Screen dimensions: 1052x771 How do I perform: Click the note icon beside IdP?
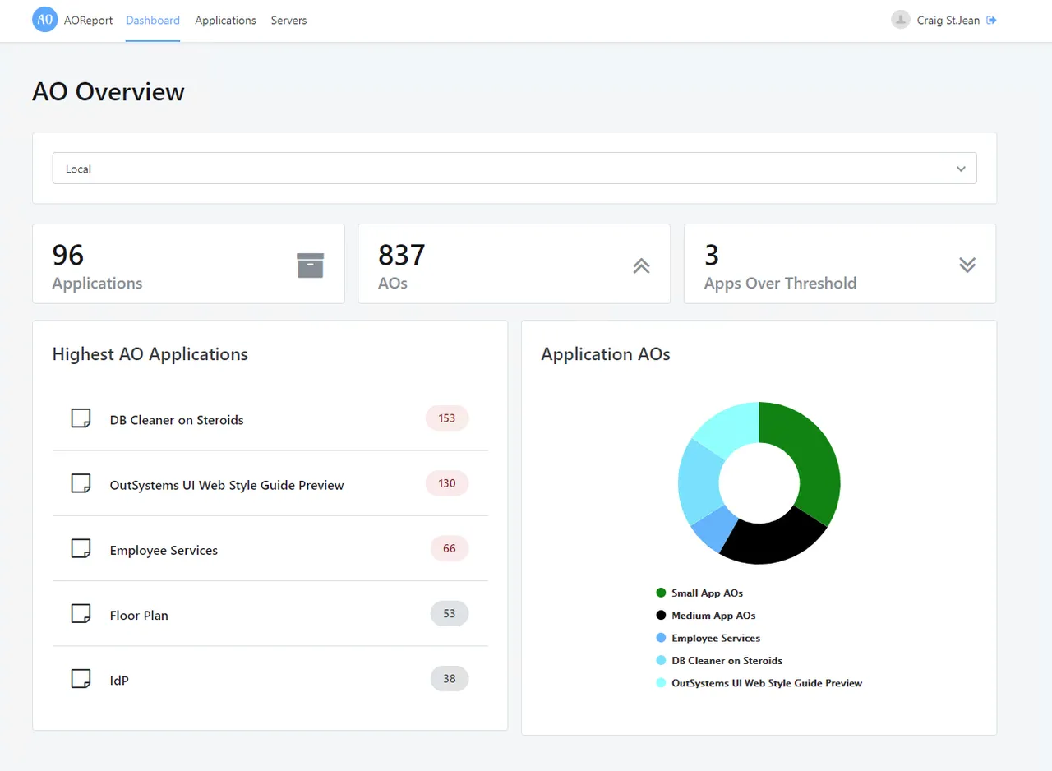tap(81, 679)
